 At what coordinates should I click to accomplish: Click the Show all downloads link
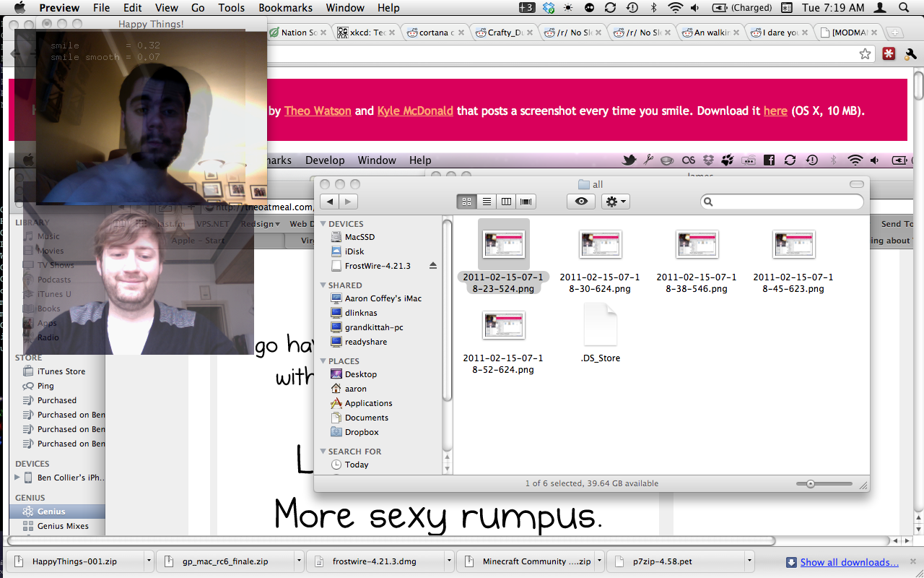pos(849,562)
